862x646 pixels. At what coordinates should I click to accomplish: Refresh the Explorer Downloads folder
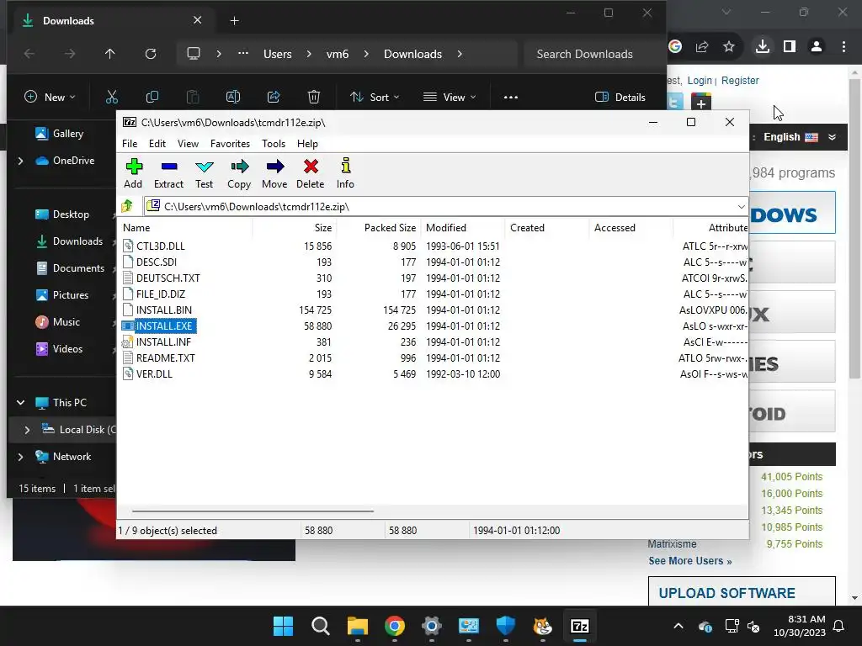pos(151,54)
